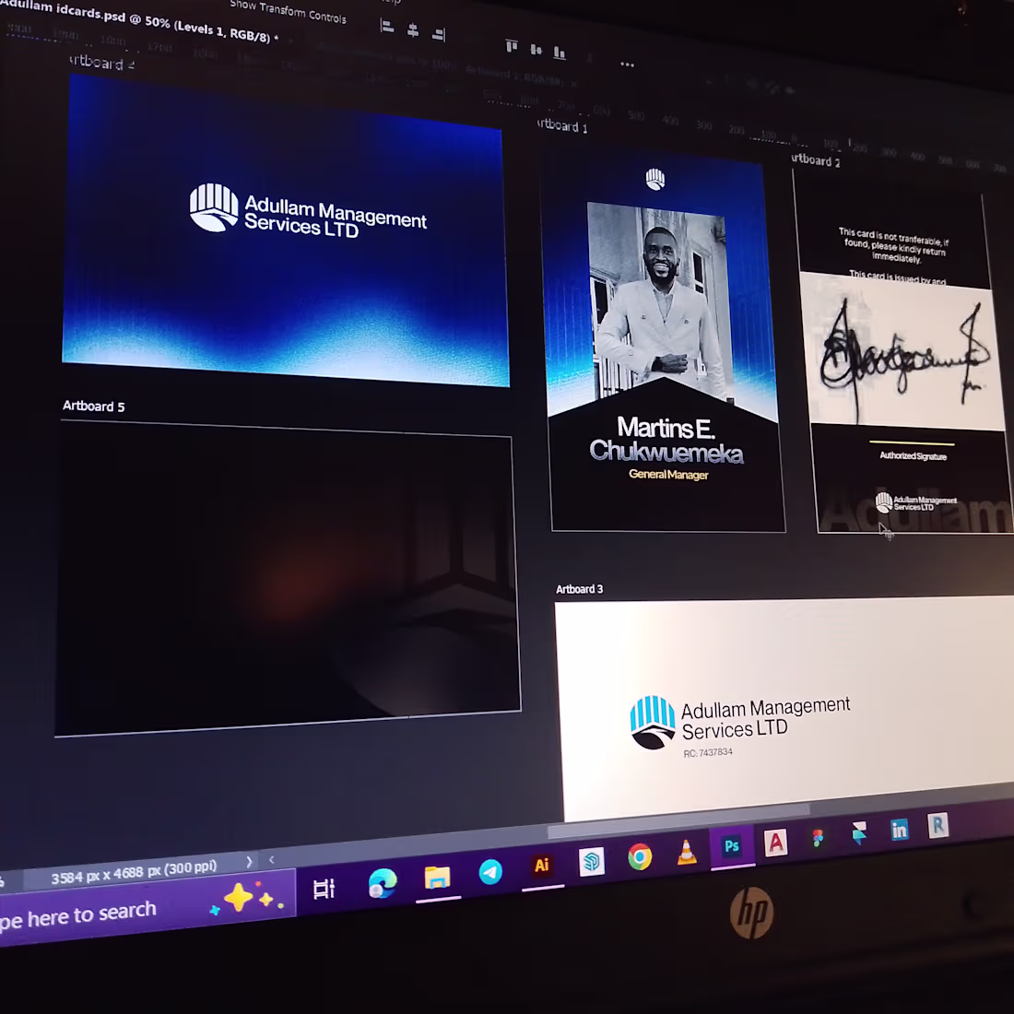Click Align bottom edges icon

pyautogui.click(x=560, y=53)
